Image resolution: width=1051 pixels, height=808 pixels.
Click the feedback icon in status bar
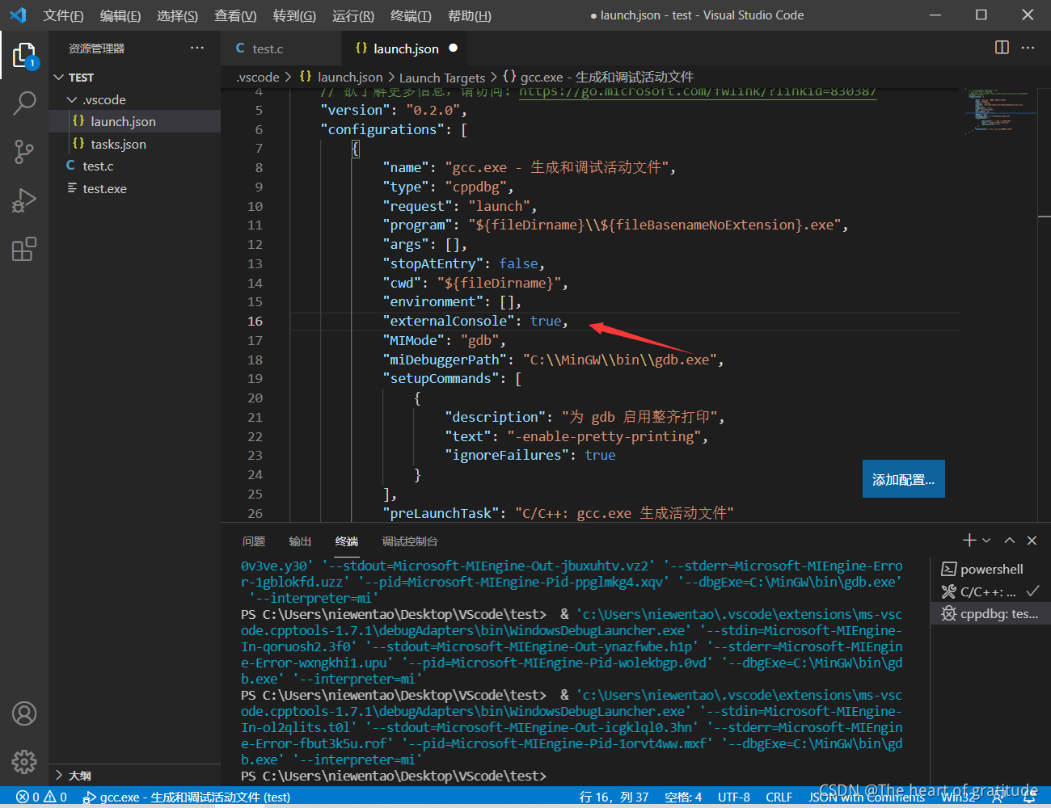pyautogui.click(x=998, y=797)
